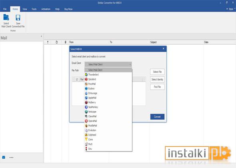This screenshot has height=168, width=236.
Task: Choose Cone from the mail client list
Action: pos(108,140)
